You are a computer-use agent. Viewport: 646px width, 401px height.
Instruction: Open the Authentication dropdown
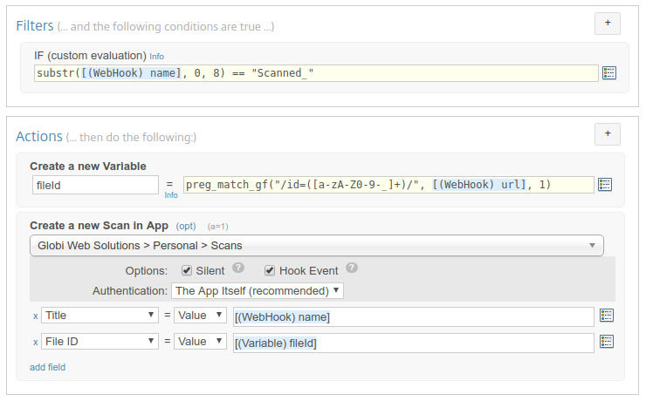[x=258, y=291]
